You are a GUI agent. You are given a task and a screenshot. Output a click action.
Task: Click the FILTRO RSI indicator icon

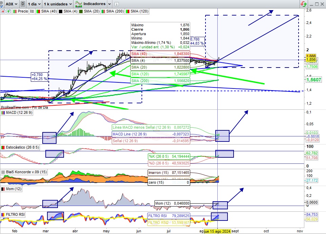point(3,215)
